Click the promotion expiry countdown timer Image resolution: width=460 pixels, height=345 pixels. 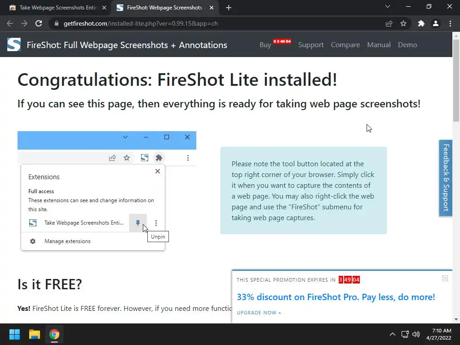point(349,279)
